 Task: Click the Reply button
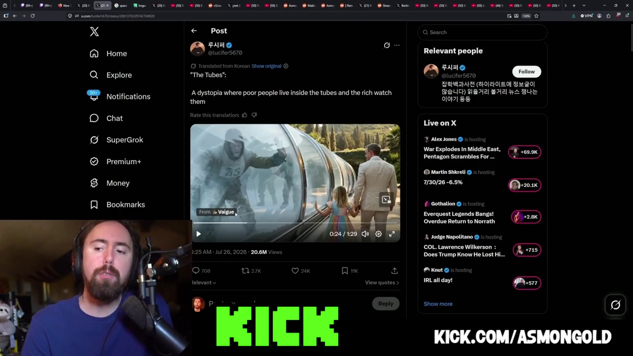coord(386,304)
